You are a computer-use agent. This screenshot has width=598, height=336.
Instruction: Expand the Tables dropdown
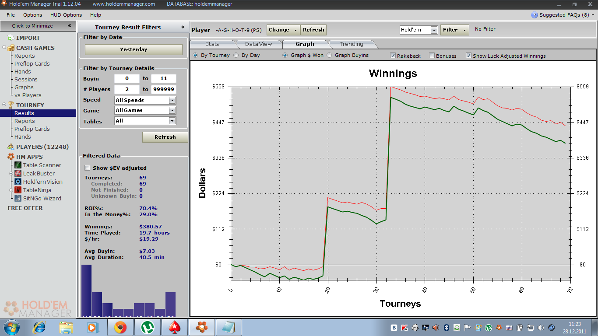pyautogui.click(x=172, y=121)
